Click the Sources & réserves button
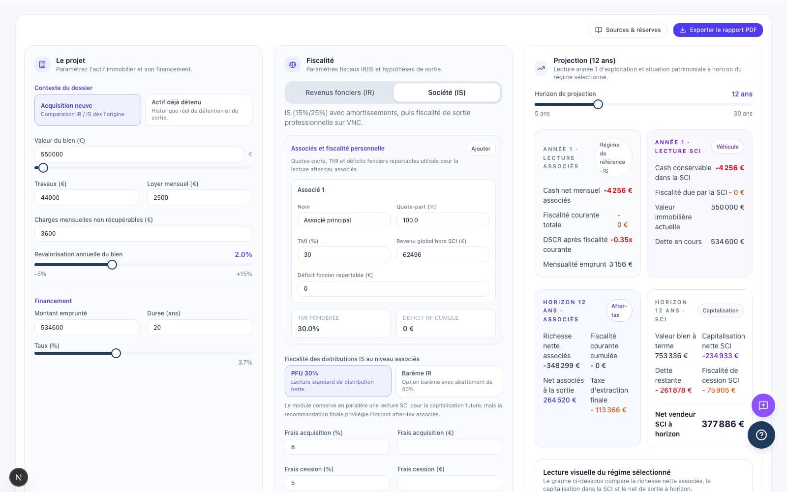The height and width of the screenshot is (492, 787). coord(628,30)
